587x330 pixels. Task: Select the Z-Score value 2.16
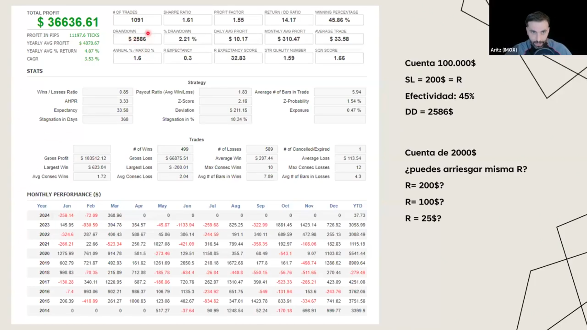pos(226,101)
